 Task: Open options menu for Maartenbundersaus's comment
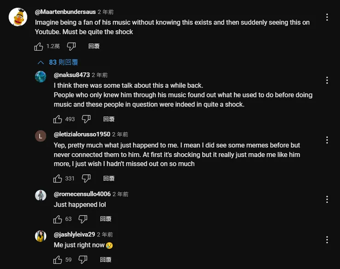327,17
